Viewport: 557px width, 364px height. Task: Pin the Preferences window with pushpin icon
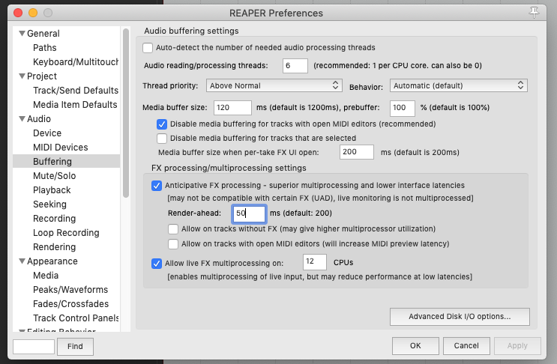[534, 13]
